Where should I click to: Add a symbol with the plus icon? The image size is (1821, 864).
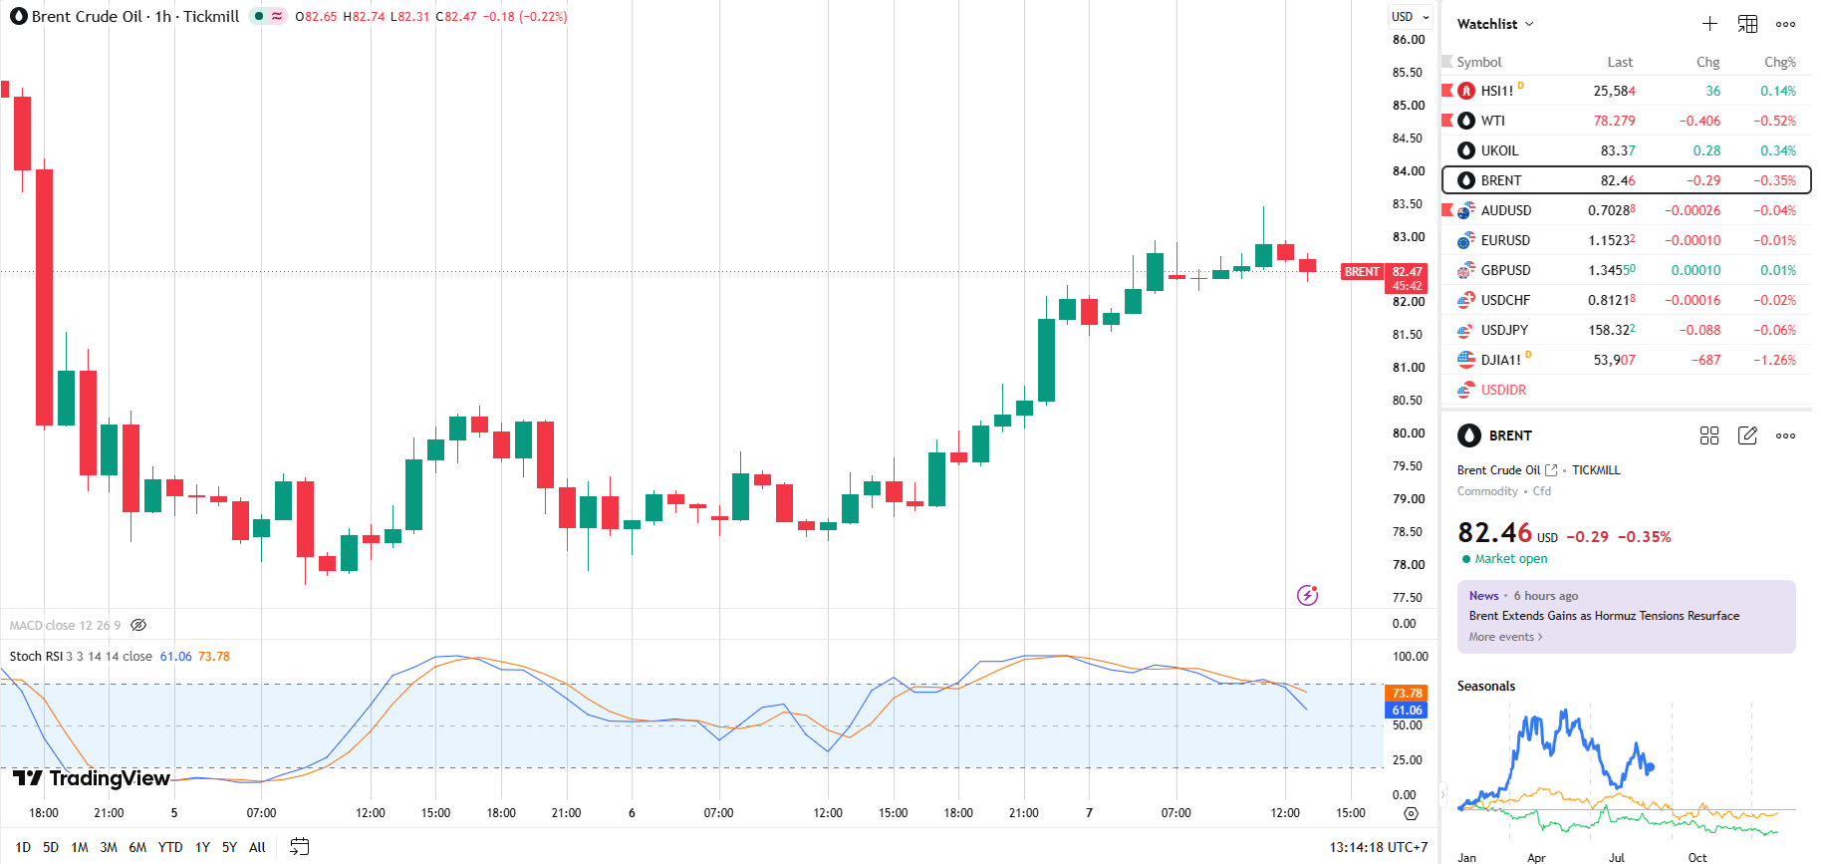click(1709, 24)
